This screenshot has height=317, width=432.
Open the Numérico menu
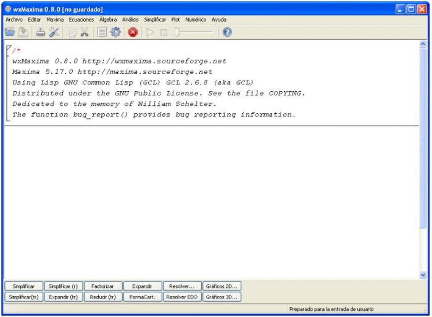196,19
